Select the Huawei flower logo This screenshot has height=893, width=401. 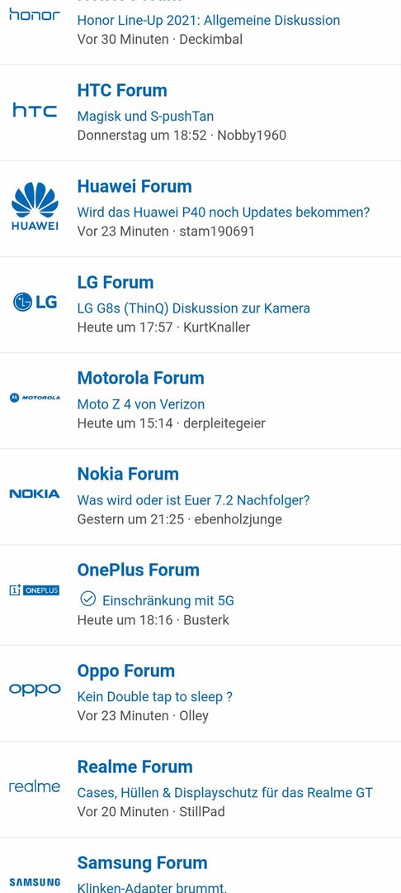coord(35,207)
